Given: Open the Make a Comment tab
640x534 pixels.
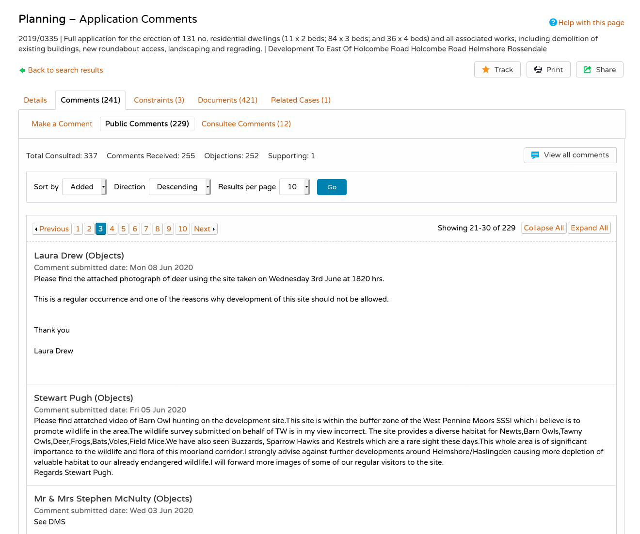Looking at the screenshot, I should (x=62, y=124).
